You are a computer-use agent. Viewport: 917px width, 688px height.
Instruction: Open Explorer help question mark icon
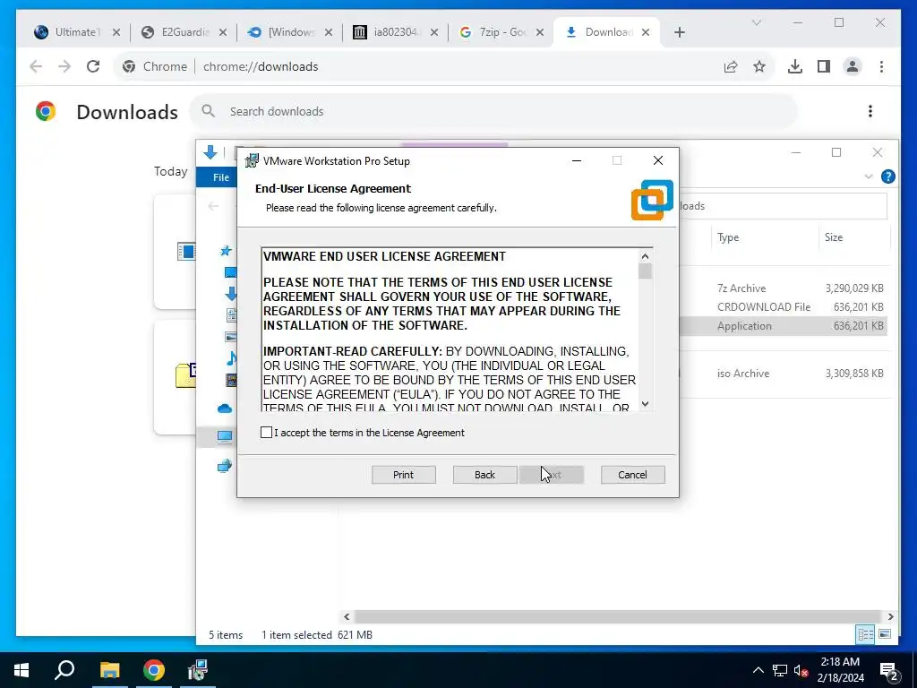pyautogui.click(x=887, y=176)
